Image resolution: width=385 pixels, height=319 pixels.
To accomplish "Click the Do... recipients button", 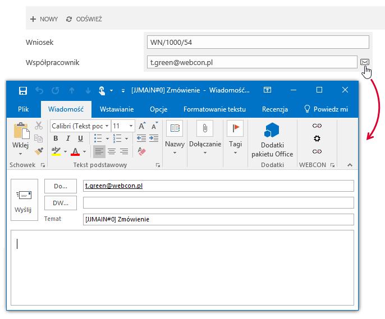I will tap(61, 186).
